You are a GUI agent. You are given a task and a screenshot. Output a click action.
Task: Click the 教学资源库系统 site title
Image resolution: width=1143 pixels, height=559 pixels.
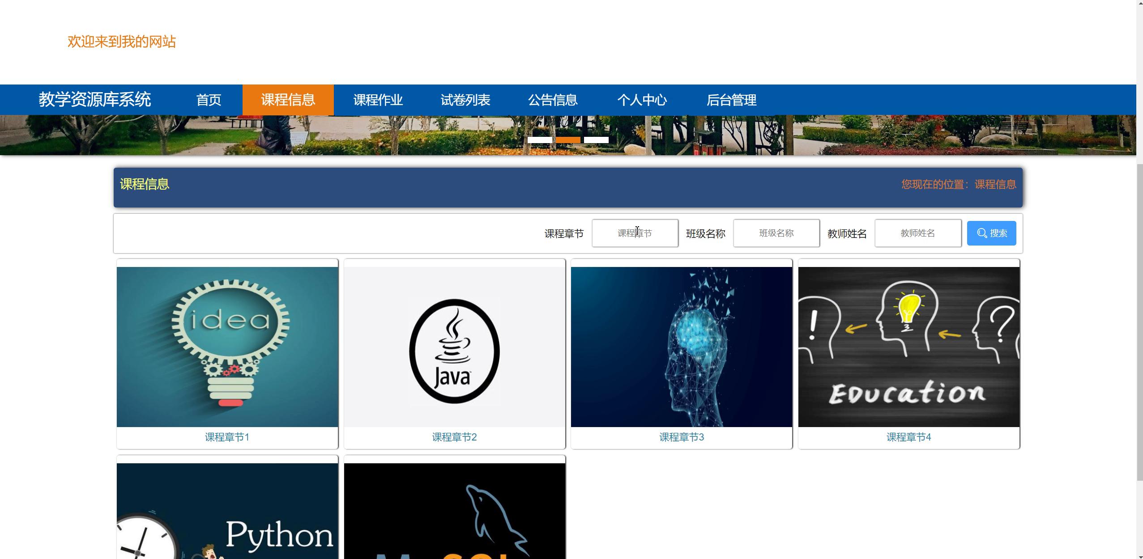[94, 99]
